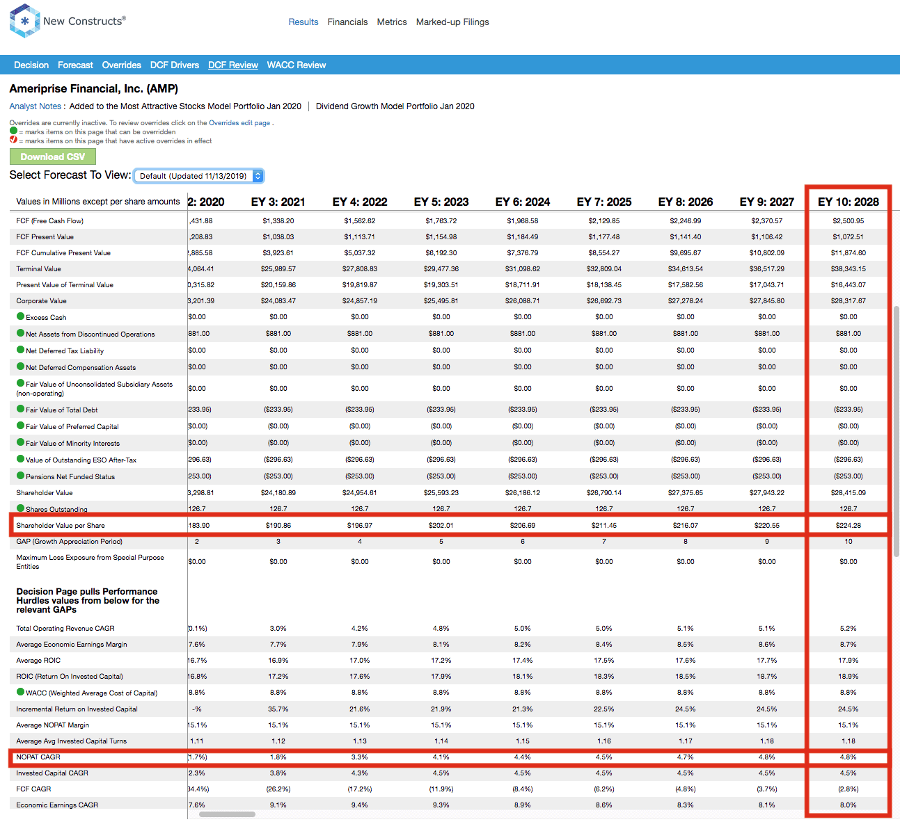Screen dimensions: 900x822
Task: Click the Ameriprise Financial, Inc. (AMP) heading
Action: (94, 88)
